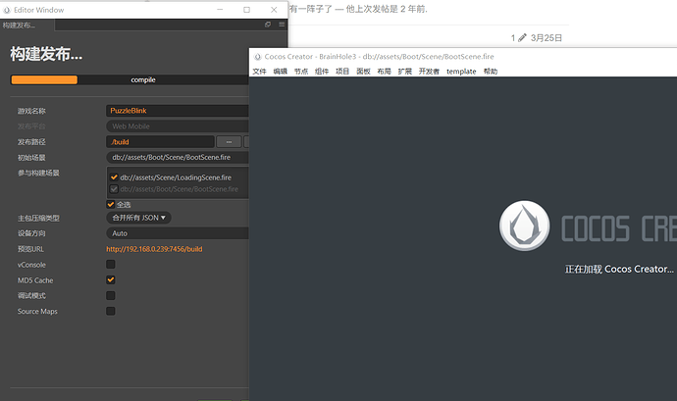The image size is (677, 401).
Task: Toggle the greyed BootScene.fire scene checkbox
Action: (x=114, y=188)
